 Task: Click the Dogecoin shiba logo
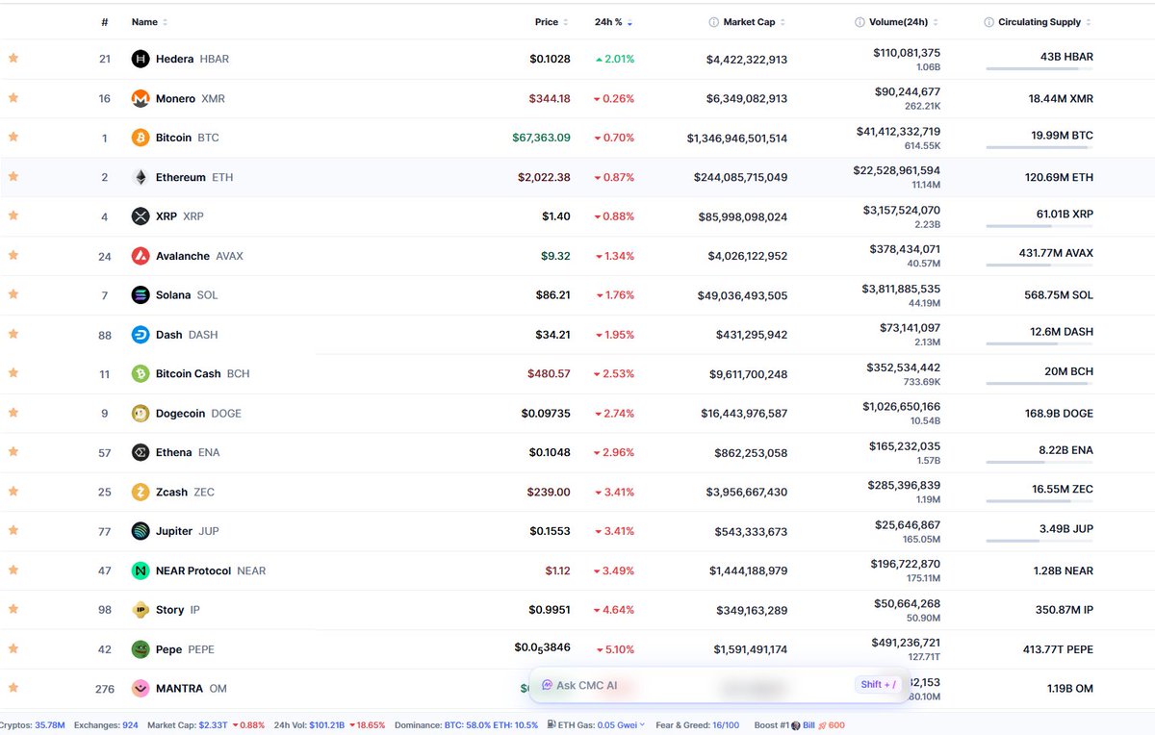(x=141, y=413)
